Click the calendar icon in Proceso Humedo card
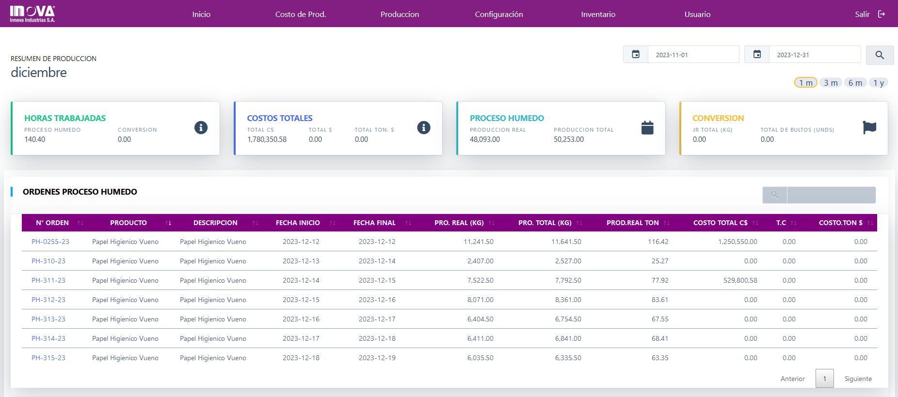This screenshot has width=898, height=397. 647,128
